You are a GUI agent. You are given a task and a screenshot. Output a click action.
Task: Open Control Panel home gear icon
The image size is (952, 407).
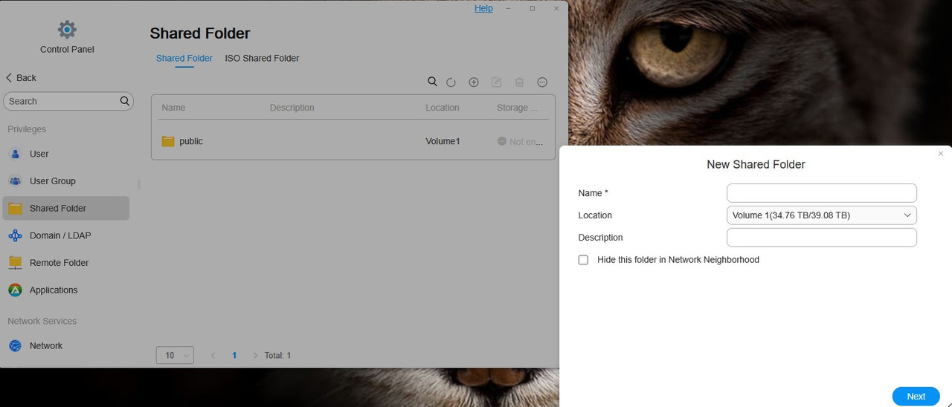click(67, 30)
